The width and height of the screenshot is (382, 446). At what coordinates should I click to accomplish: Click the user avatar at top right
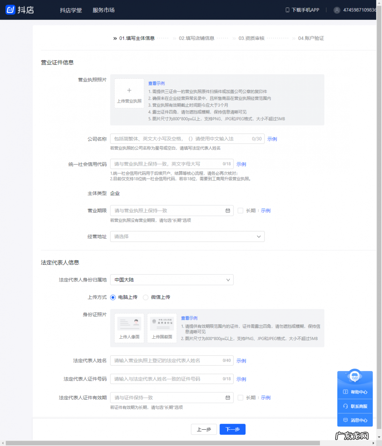click(x=337, y=10)
